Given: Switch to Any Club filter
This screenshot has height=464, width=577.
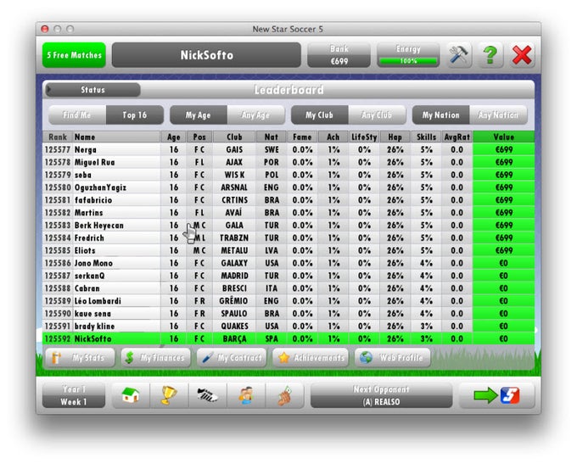Looking at the screenshot, I should coord(377,115).
